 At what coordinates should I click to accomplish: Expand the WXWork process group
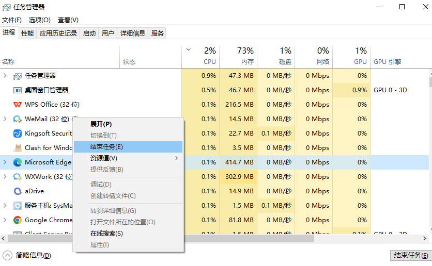tap(5, 177)
